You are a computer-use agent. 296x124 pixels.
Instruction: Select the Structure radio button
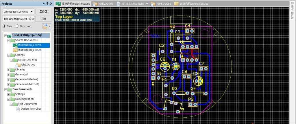[x=17, y=26]
